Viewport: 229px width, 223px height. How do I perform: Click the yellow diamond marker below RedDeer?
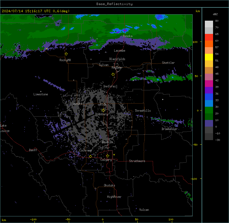pyautogui.click(x=113, y=74)
